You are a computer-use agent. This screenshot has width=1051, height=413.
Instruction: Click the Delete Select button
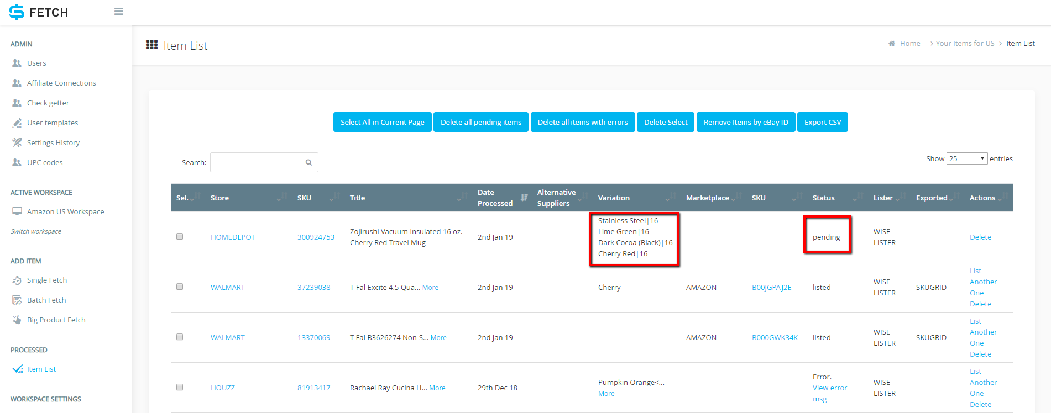coord(666,122)
